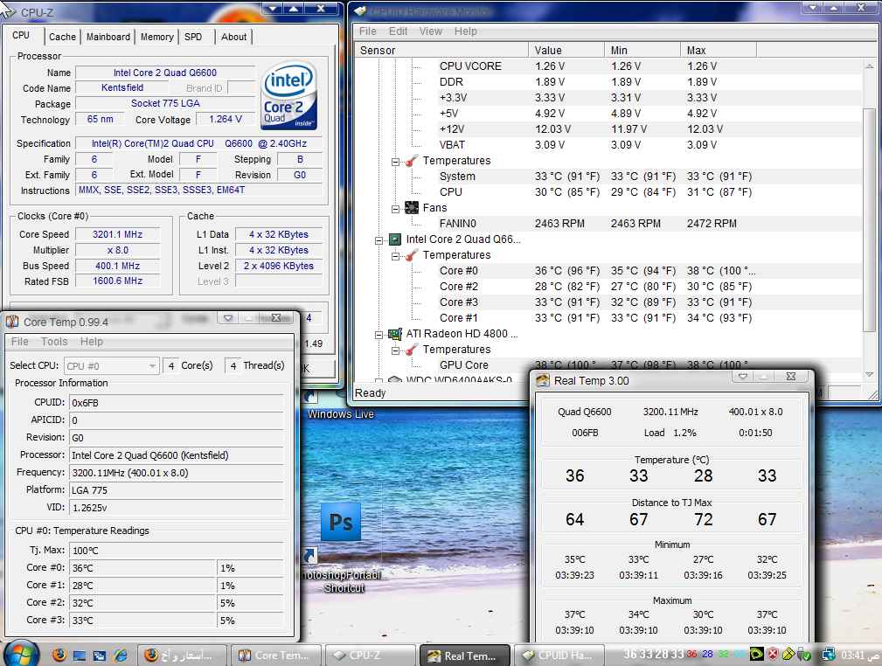
Task: Switch to Core Temp taskbar button
Action: (x=274, y=656)
